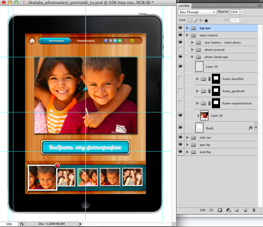Open the Pass Through blend mode dropdown

pos(197,12)
